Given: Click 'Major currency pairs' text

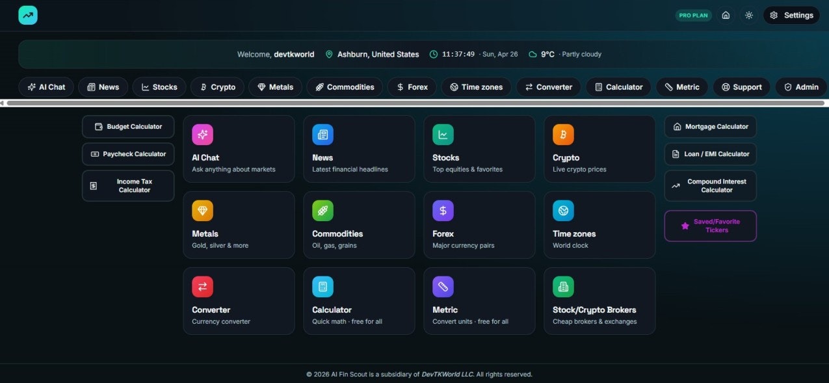Looking at the screenshot, I should coord(464,246).
